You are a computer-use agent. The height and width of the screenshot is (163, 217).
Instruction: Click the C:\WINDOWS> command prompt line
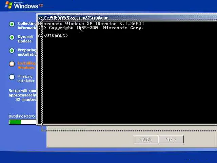pos(53,36)
